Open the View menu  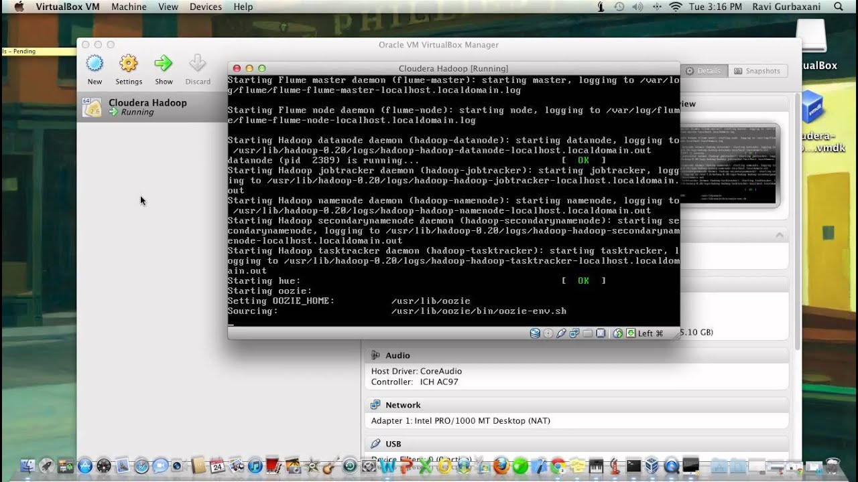(168, 7)
